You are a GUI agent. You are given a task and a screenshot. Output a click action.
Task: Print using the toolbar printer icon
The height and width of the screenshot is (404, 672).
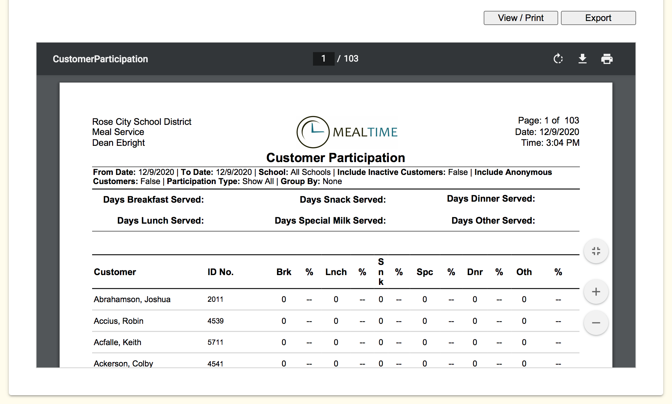[x=607, y=59]
